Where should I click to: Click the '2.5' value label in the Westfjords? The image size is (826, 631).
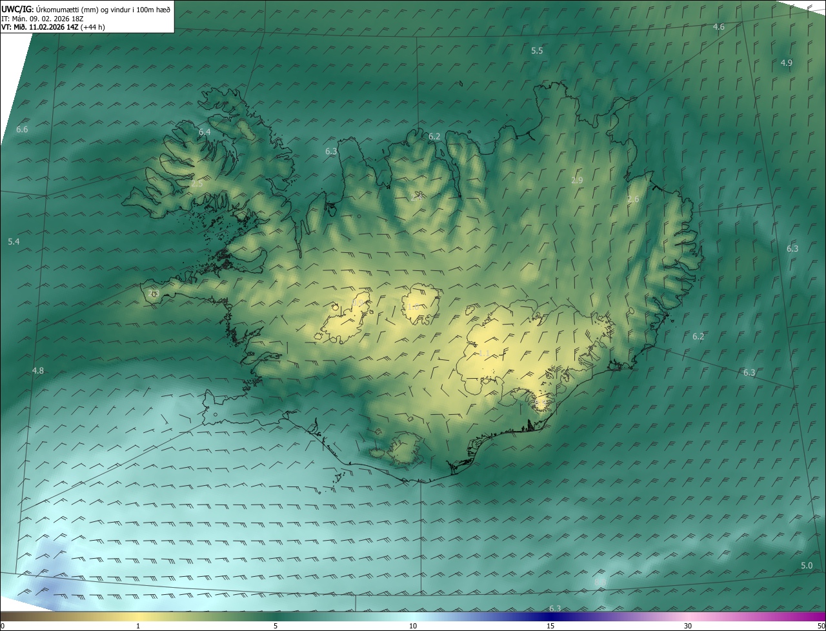pos(197,184)
